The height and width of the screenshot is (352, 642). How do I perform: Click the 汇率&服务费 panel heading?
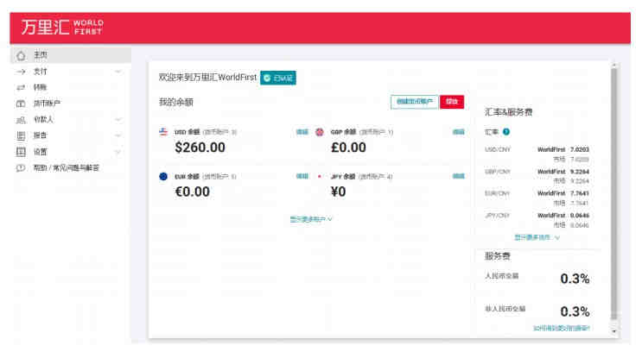pos(509,112)
